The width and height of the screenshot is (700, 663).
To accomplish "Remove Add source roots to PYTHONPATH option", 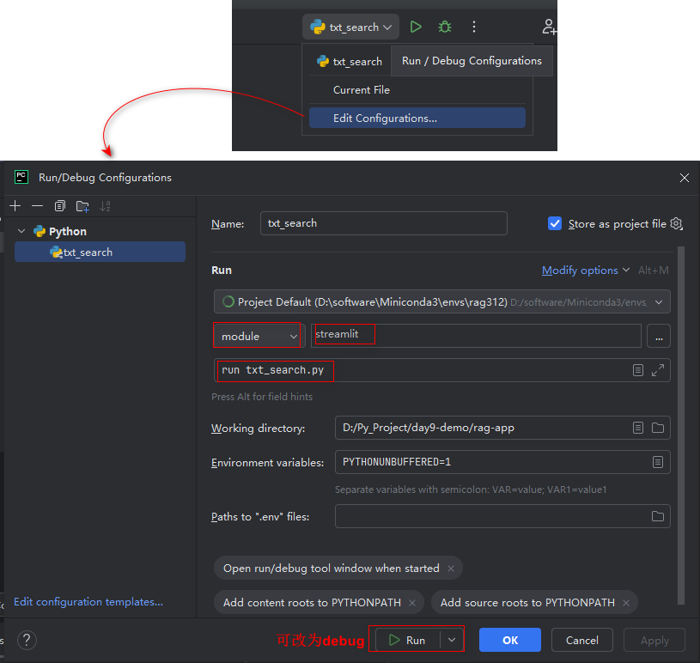I will coord(626,602).
